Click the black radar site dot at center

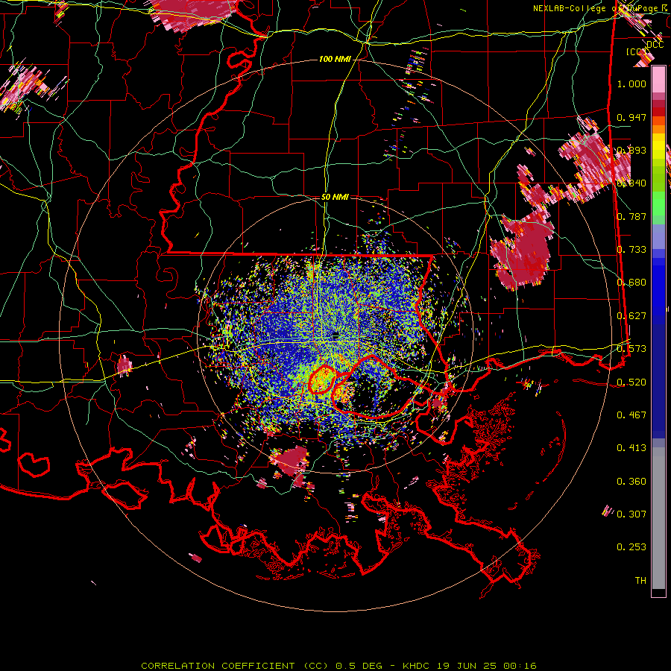(x=335, y=335)
